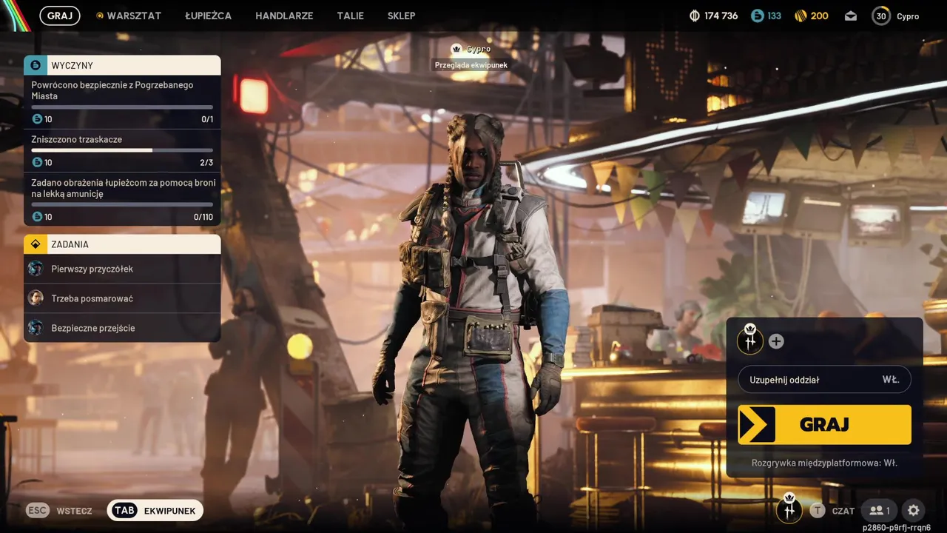
Task: Click the bottom bar player avatar icon
Action: [x=789, y=509]
